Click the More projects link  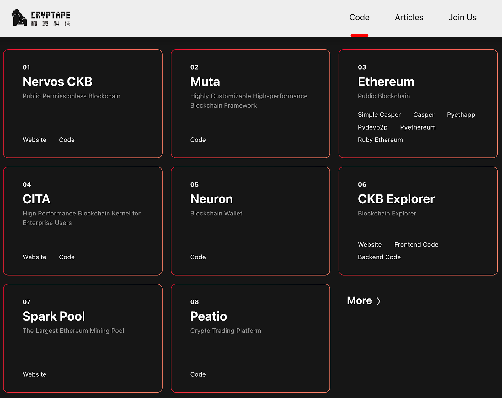pos(364,301)
